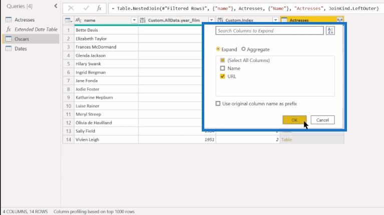384x215 pixels.
Task: Click Cancel in the expand dialog
Action: (322, 120)
